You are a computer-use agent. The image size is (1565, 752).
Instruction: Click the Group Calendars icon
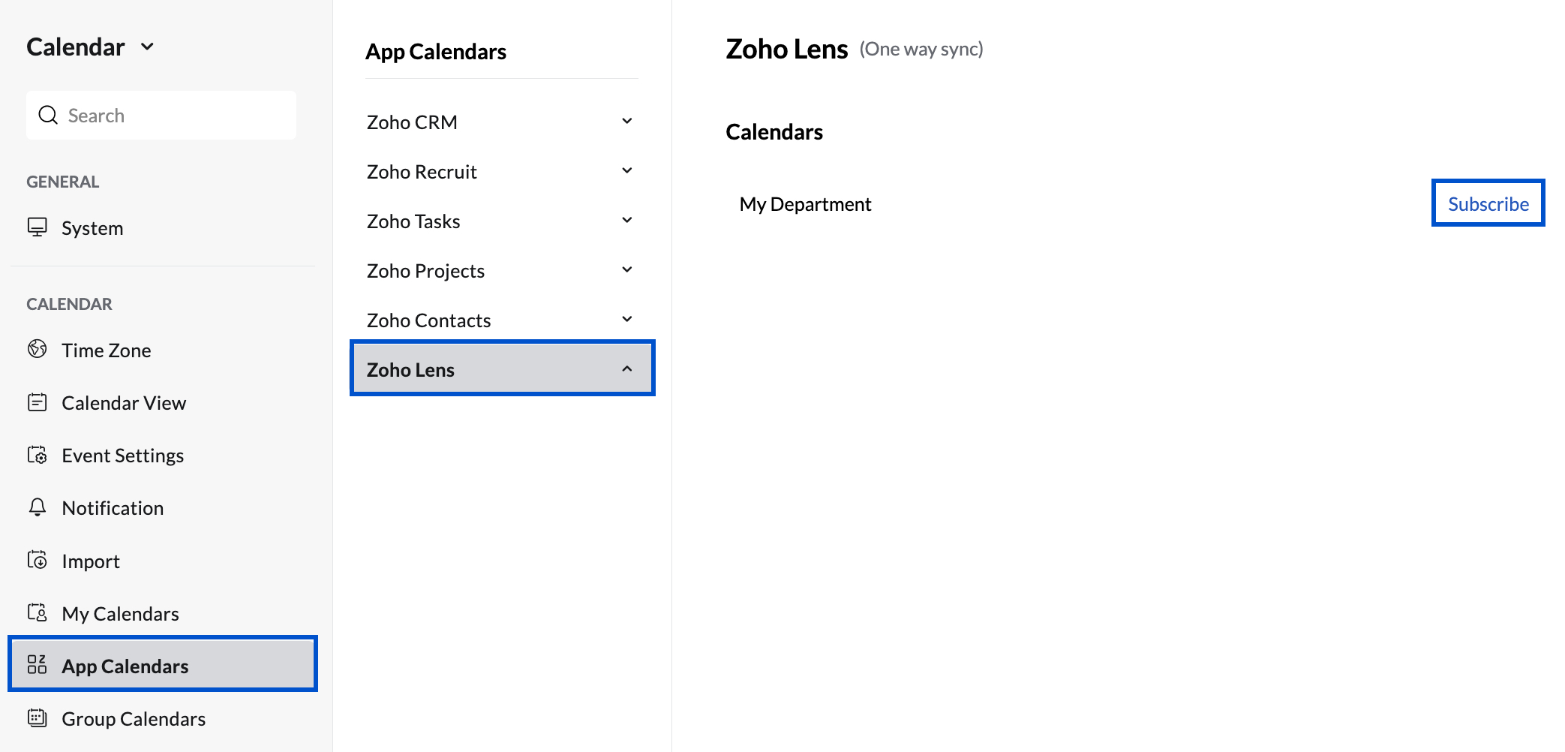(37, 718)
